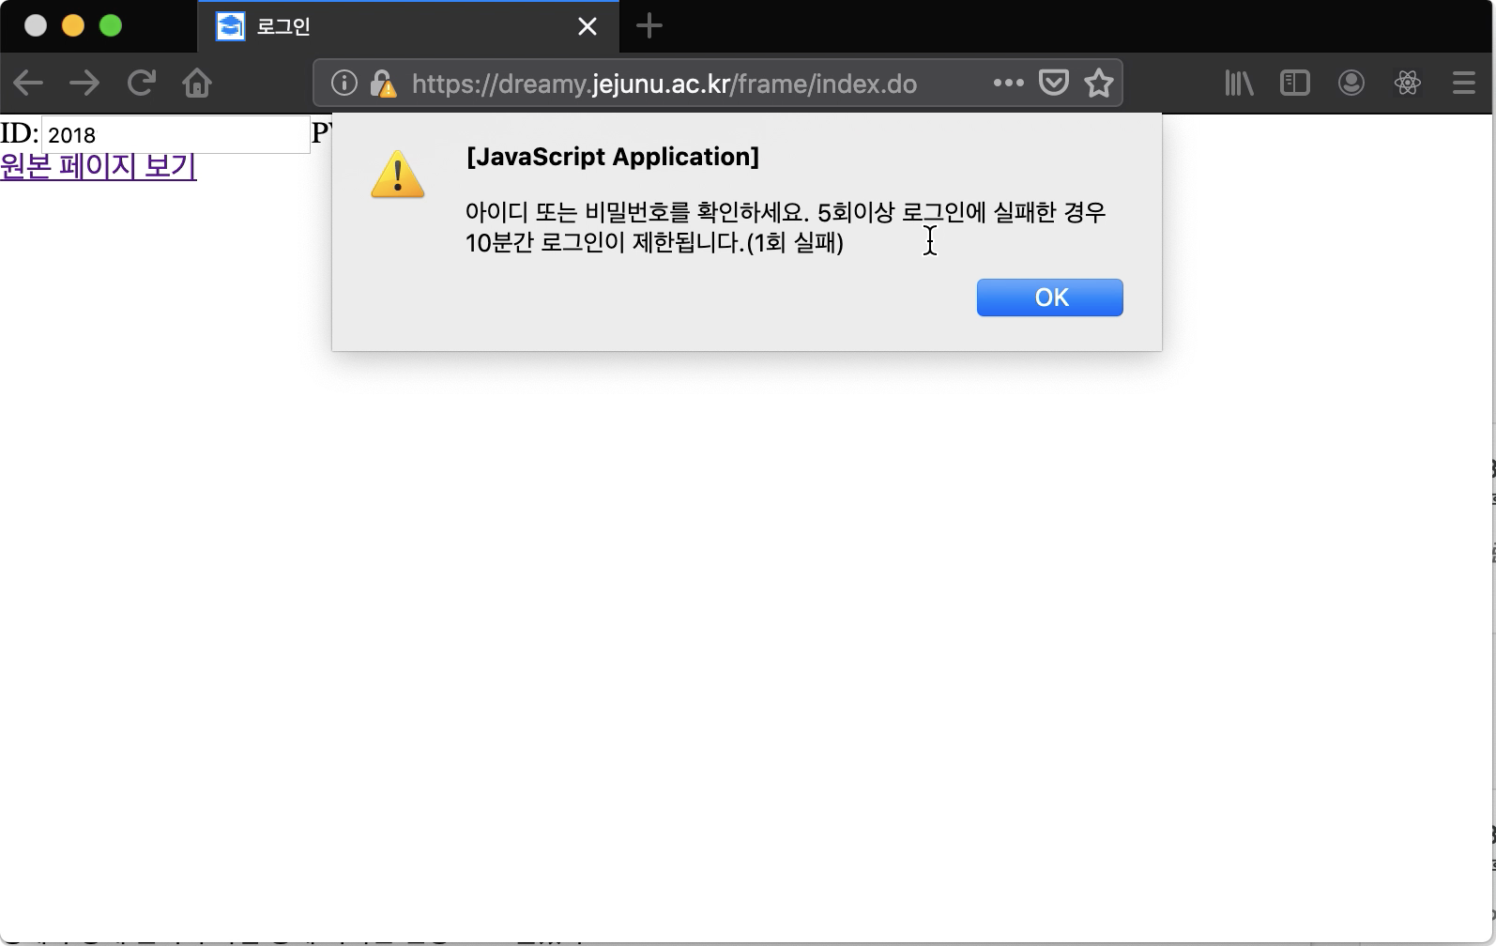
Task: Save page to Pocket icon
Action: pos(1054,84)
